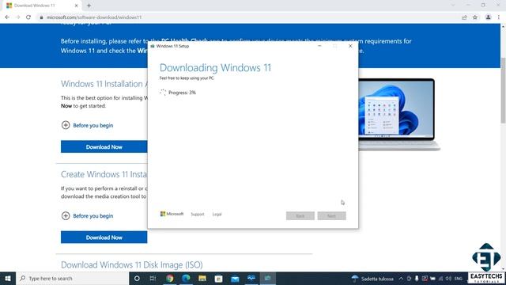Select the Download Windows 11 tab
Image resolution: width=506 pixels, height=285 pixels.
pos(42,6)
